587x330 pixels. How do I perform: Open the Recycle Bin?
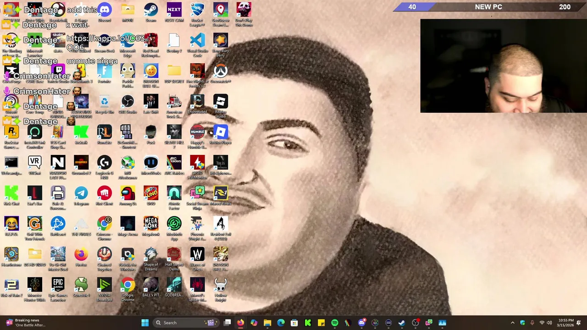(x=105, y=104)
